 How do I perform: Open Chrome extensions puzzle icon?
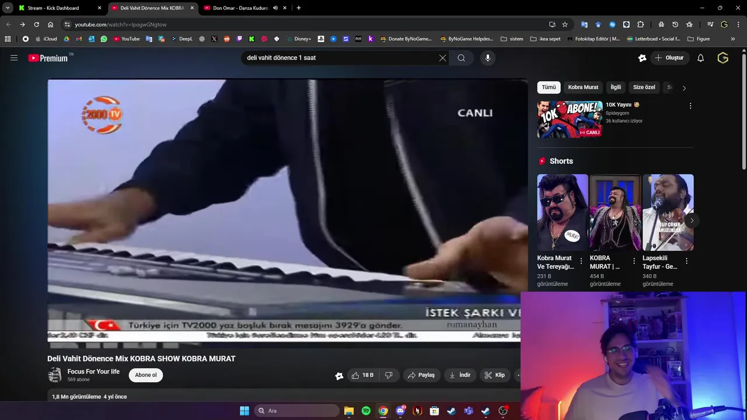[x=640, y=24]
